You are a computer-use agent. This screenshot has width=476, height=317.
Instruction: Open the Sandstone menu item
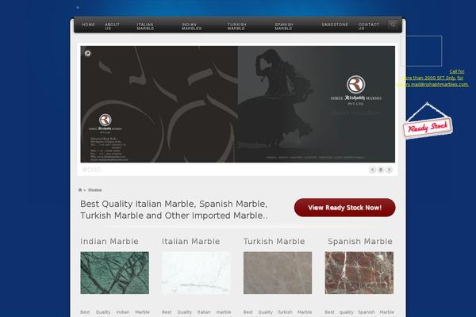tap(335, 25)
